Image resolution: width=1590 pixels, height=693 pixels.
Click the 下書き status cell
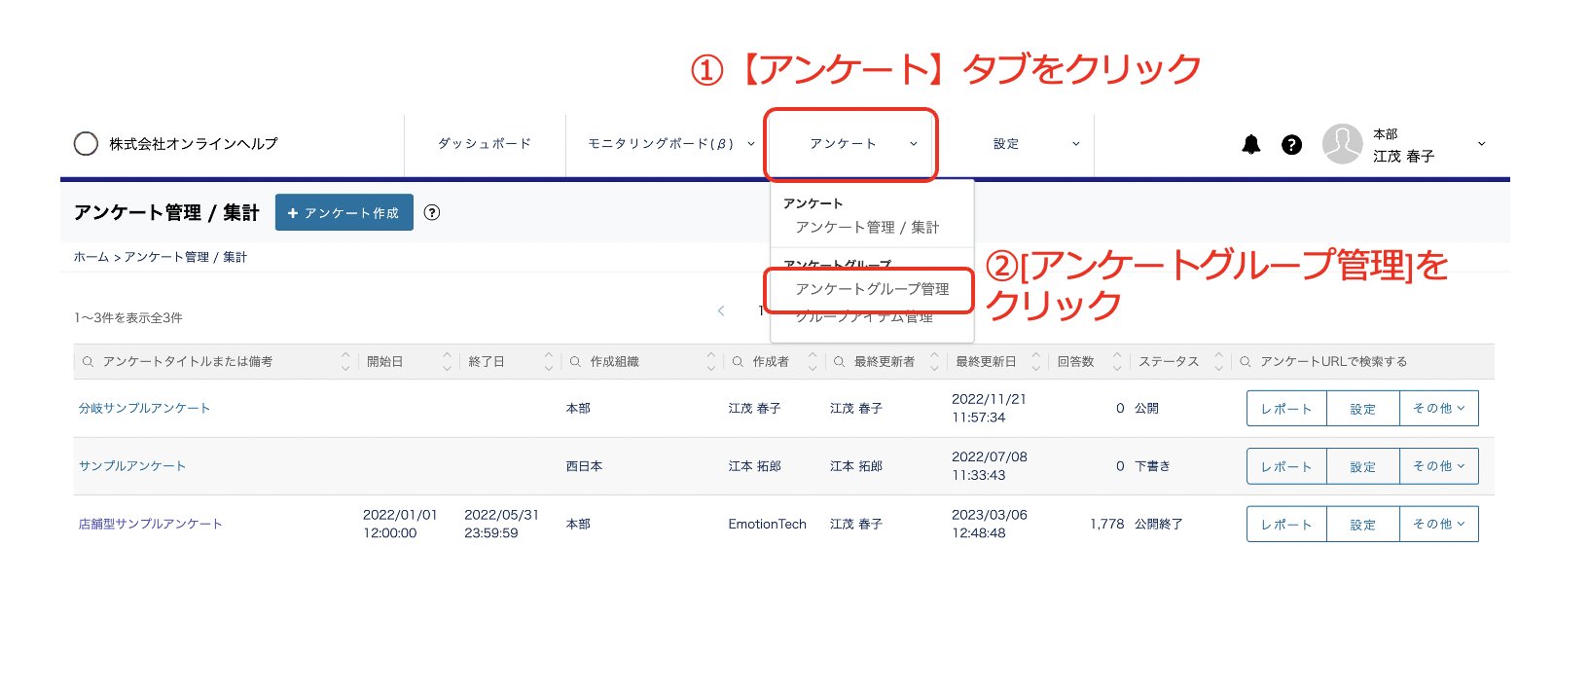point(1153,466)
